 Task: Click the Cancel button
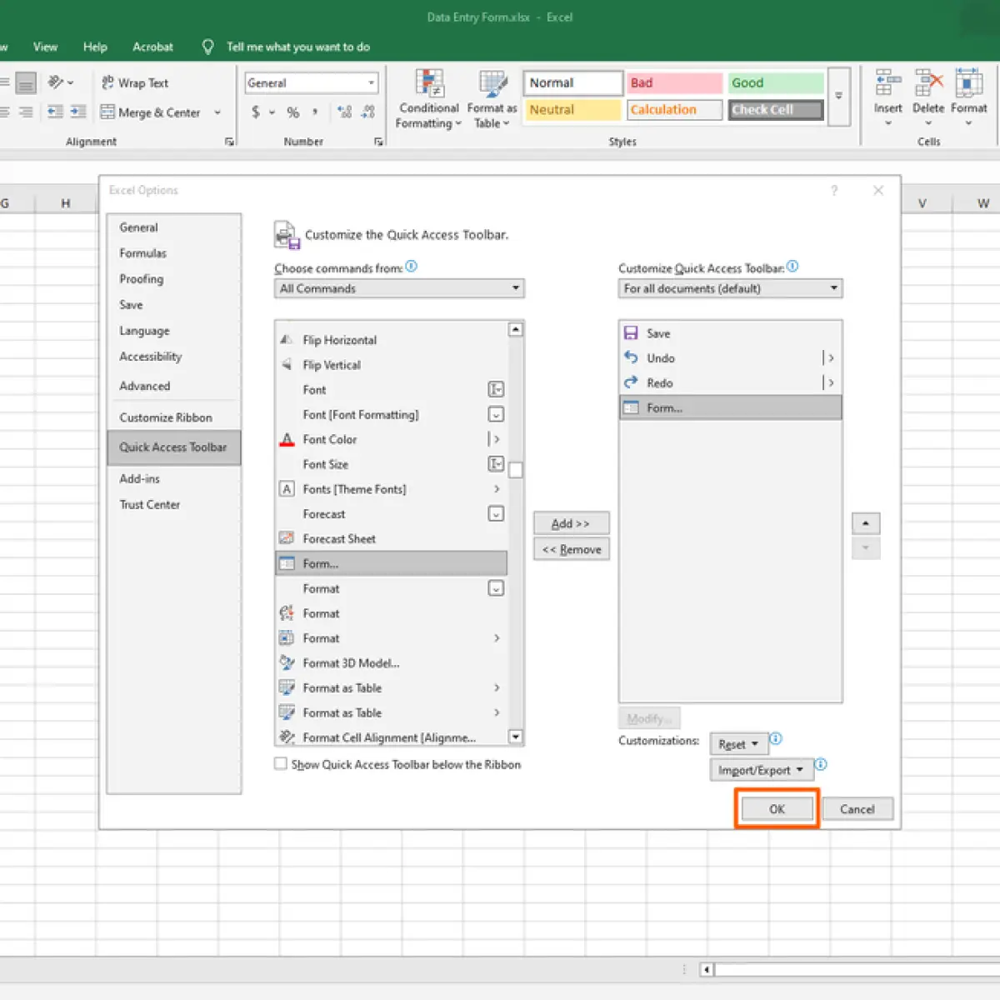click(x=857, y=809)
